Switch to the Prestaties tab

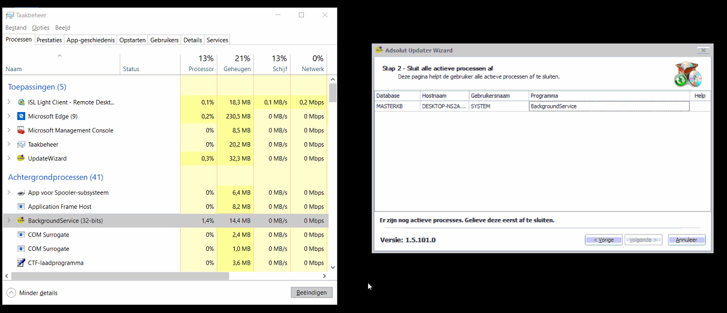pos(49,40)
